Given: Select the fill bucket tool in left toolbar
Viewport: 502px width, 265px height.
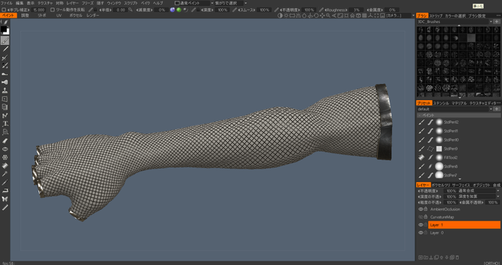Looking at the screenshot, I should [x=5, y=166].
